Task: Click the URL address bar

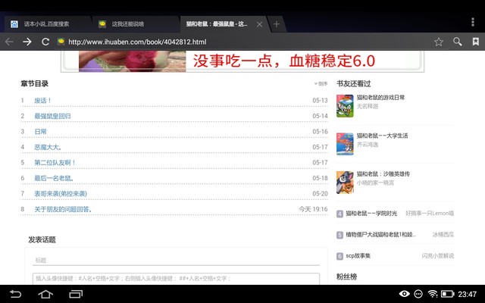Action: [242, 42]
